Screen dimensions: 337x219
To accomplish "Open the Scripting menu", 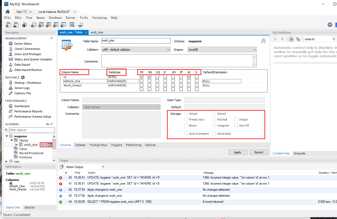I will (99, 18).
